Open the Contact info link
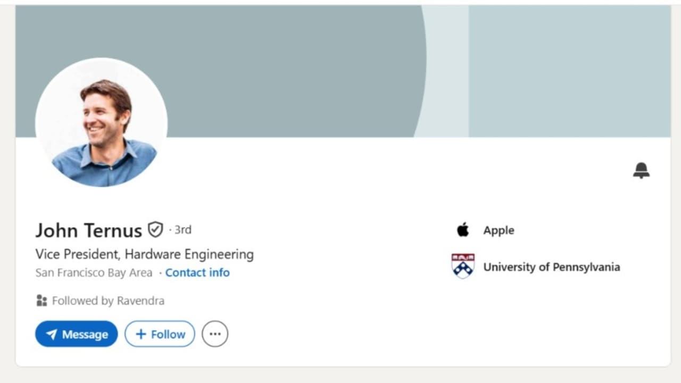Viewport: 681px width, 383px height. (x=197, y=272)
